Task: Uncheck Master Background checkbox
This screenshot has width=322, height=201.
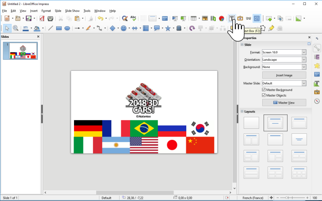Action: tap(264, 90)
